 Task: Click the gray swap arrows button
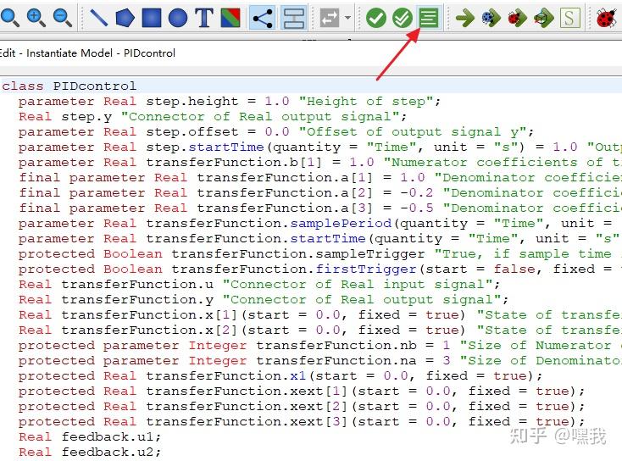[x=330, y=18]
